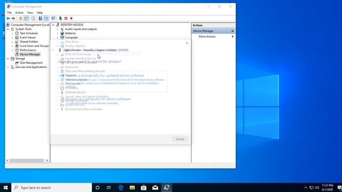The image size is (342, 192).
Task: Expand the Batteries device category
Action: click(58, 33)
